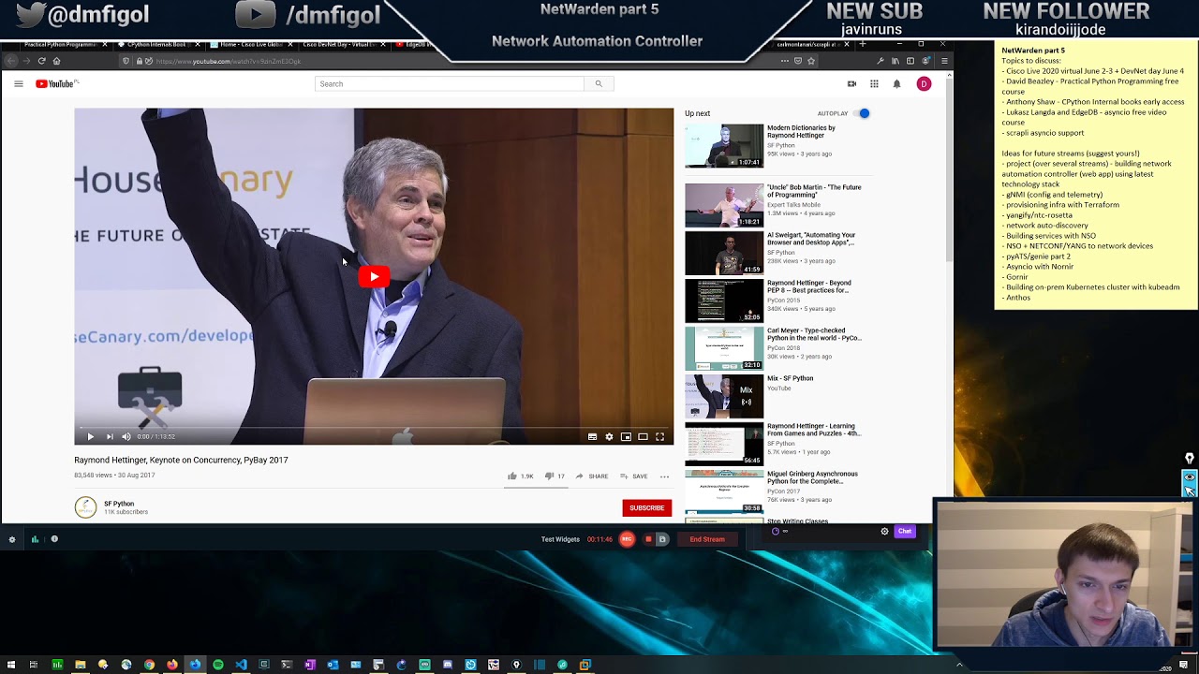Save the video to a playlist
Viewport: 1199px width, 674px height.
[x=634, y=476]
